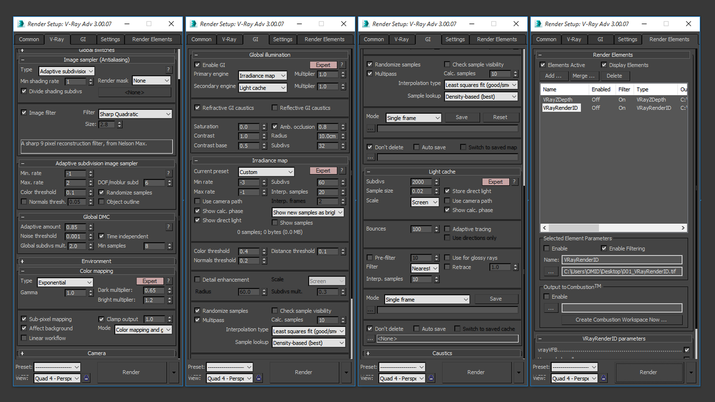715x402 pixels.
Task: Switch to Common tab in V-Ray tab window
Action: coord(29,39)
